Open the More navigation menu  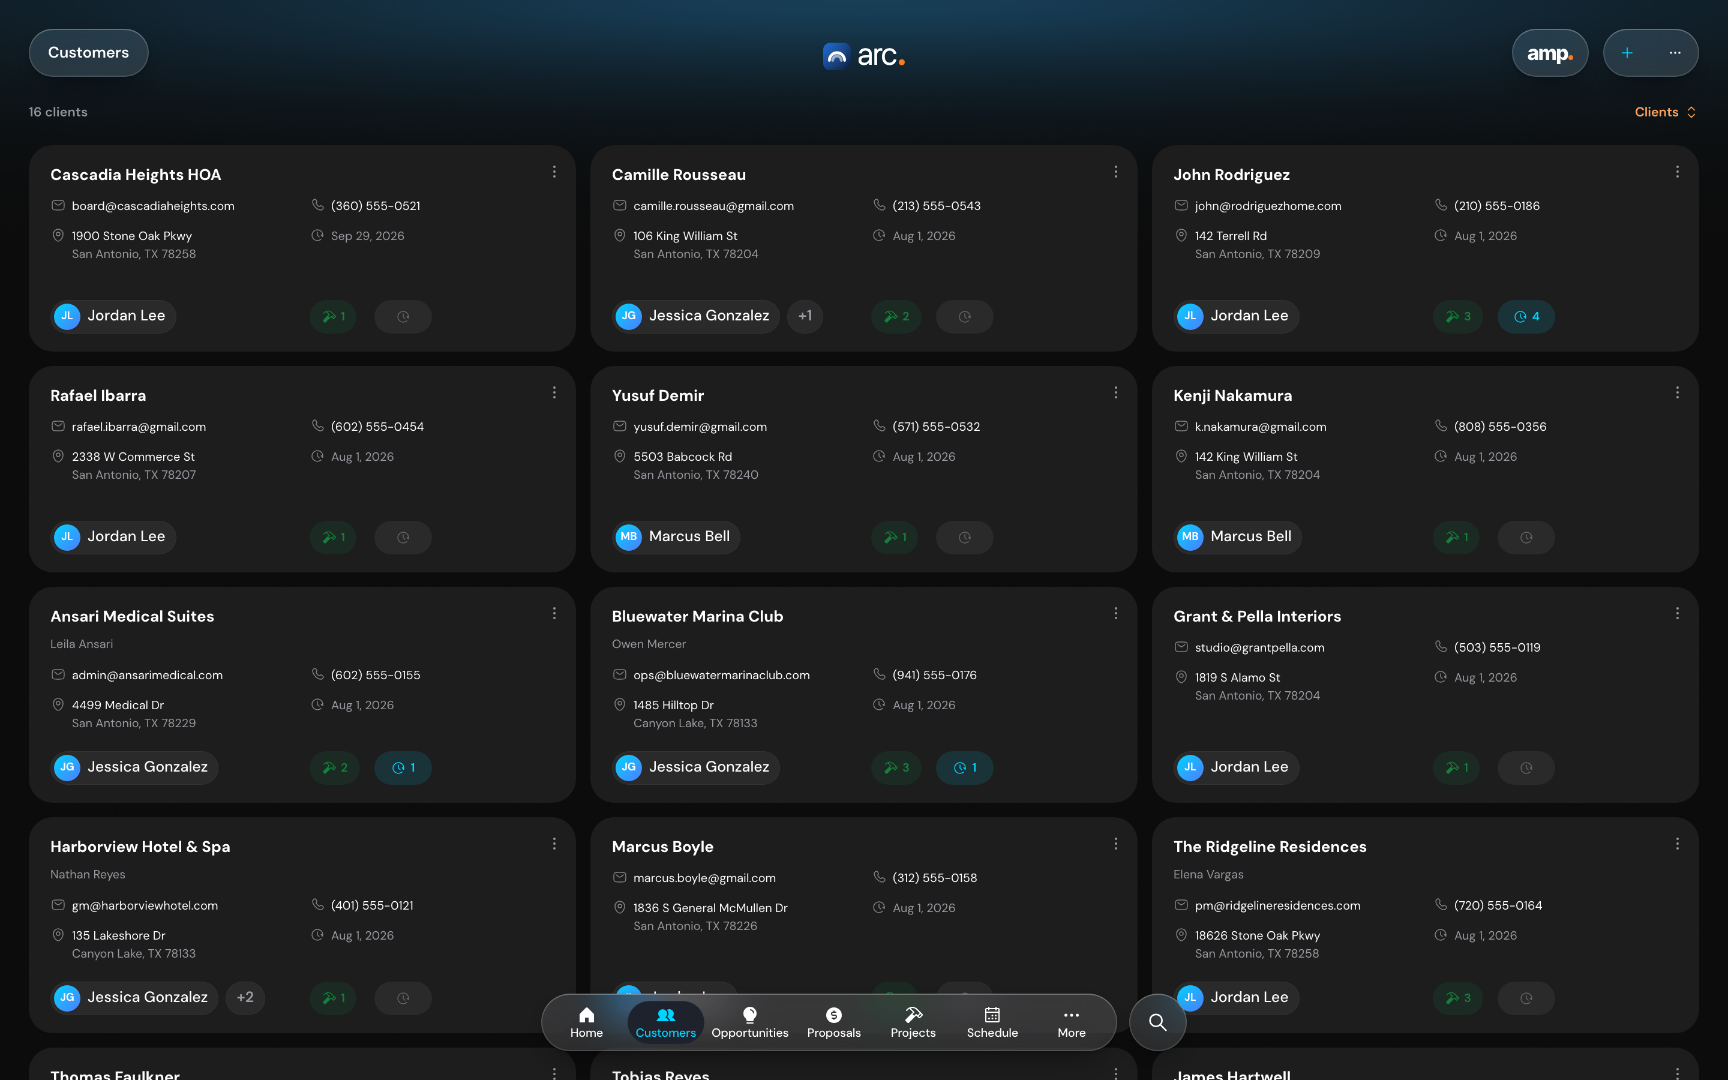(x=1071, y=1022)
